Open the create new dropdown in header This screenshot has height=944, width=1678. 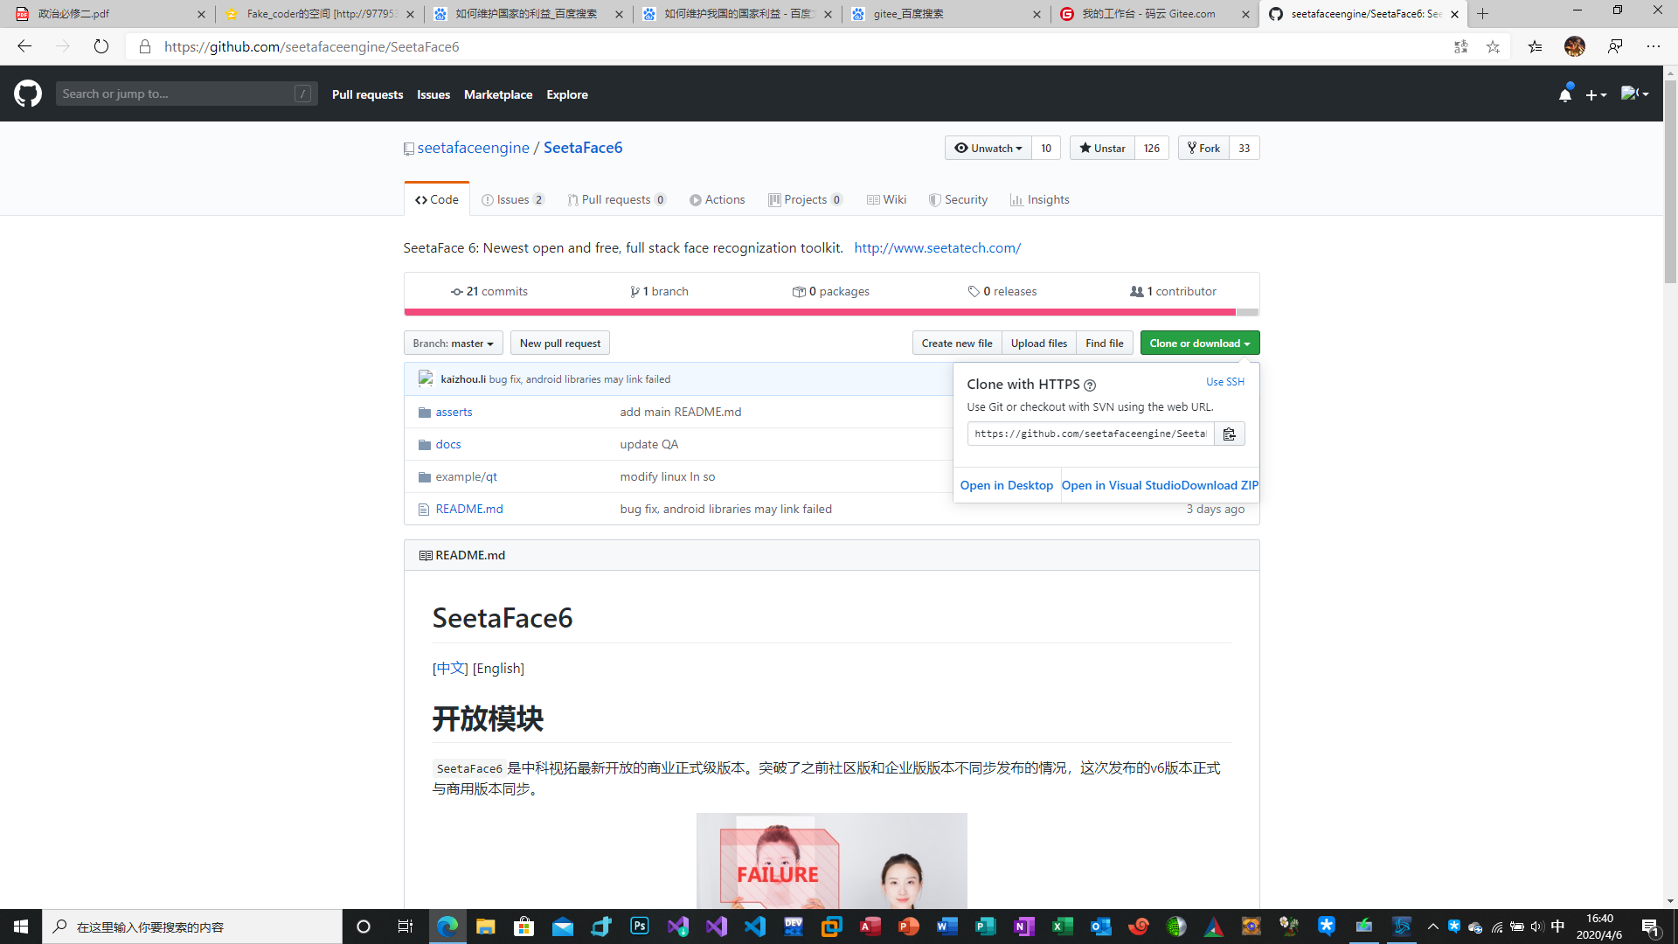(x=1596, y=94)
